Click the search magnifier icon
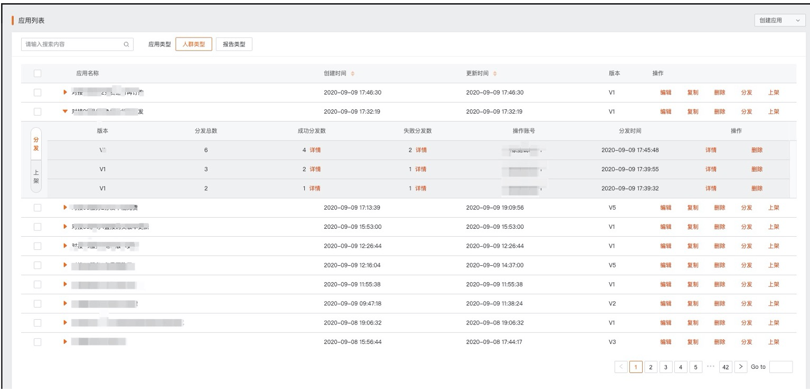810x391 pixels. point(126,44)
